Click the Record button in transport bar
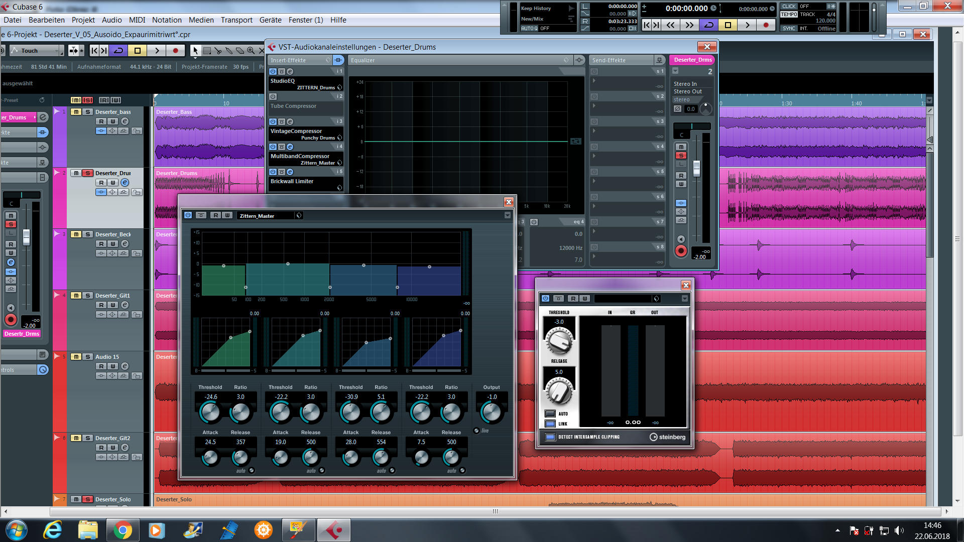 click(x=765, y=25)
